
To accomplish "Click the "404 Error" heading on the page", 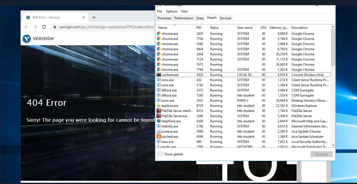I will 47,103.
